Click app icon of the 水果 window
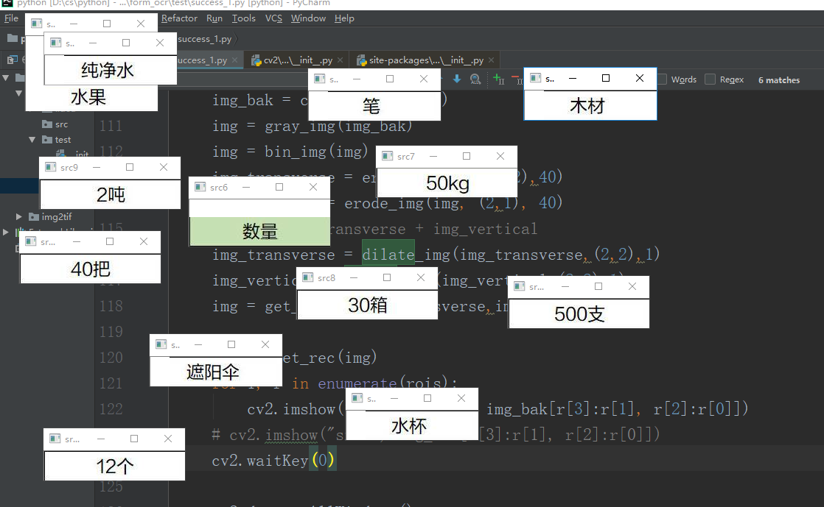 (x=36, y=23)
